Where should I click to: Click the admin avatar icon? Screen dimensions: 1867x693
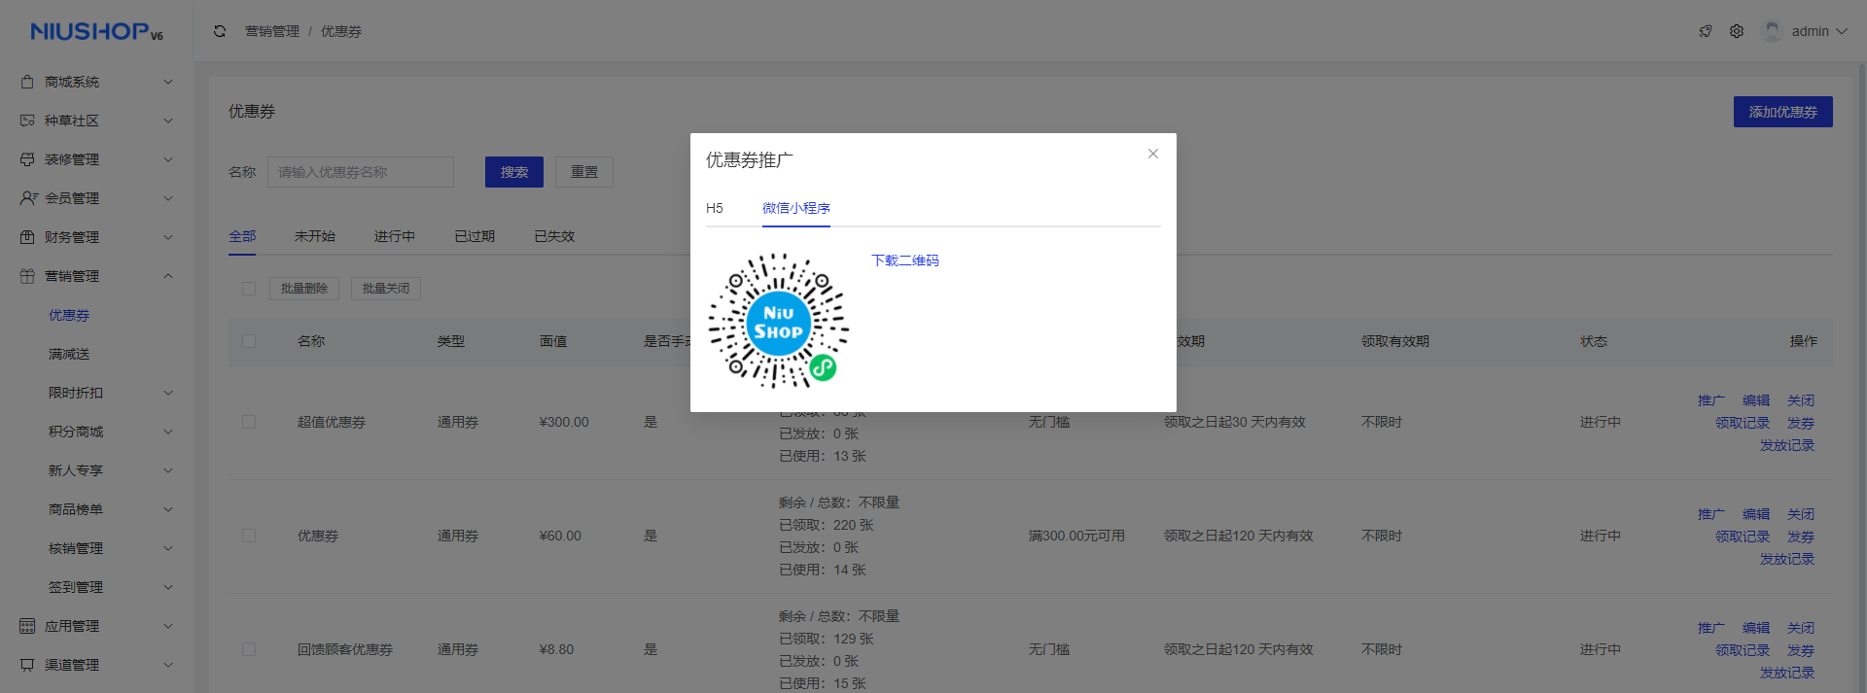(1773, 31)
